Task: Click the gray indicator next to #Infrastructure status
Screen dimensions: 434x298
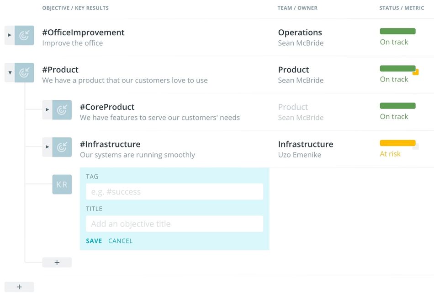Action: pyautogui.click(x=416, y=146)
